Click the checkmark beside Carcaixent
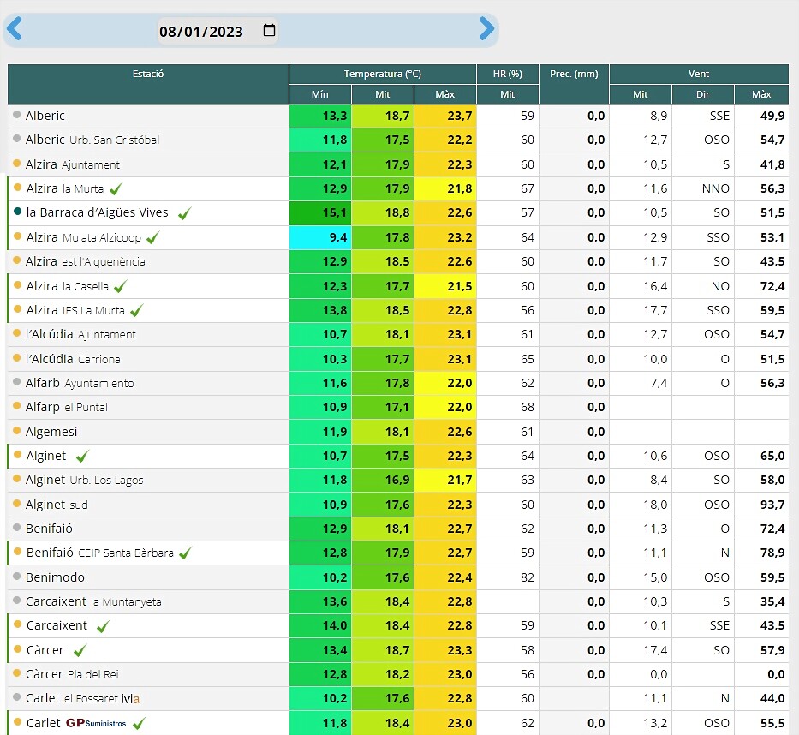This screenshot has height=735, width=799. [x=103, y=626]
